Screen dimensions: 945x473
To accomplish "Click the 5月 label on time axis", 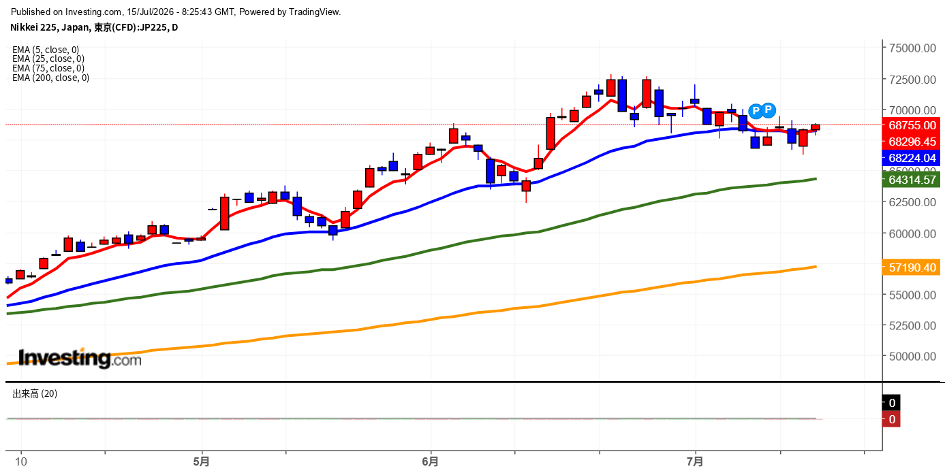I will tap(202, 461).
